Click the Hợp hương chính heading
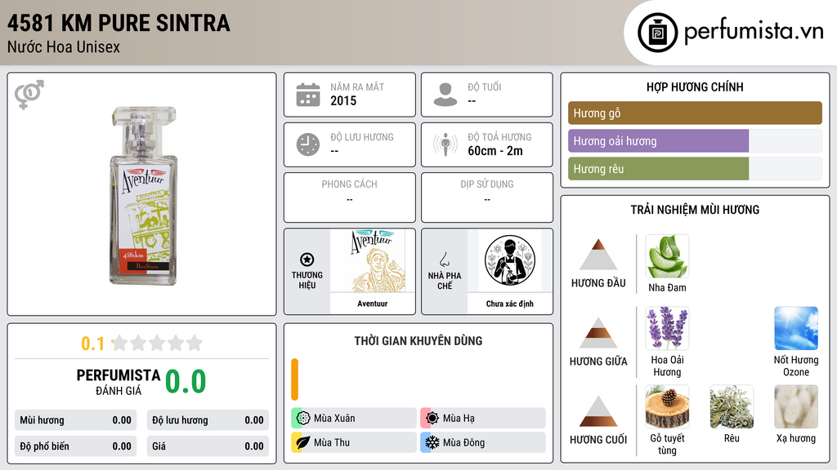This screenshot has height=470, width=837. pyautogui.click(x=695, y=86)
